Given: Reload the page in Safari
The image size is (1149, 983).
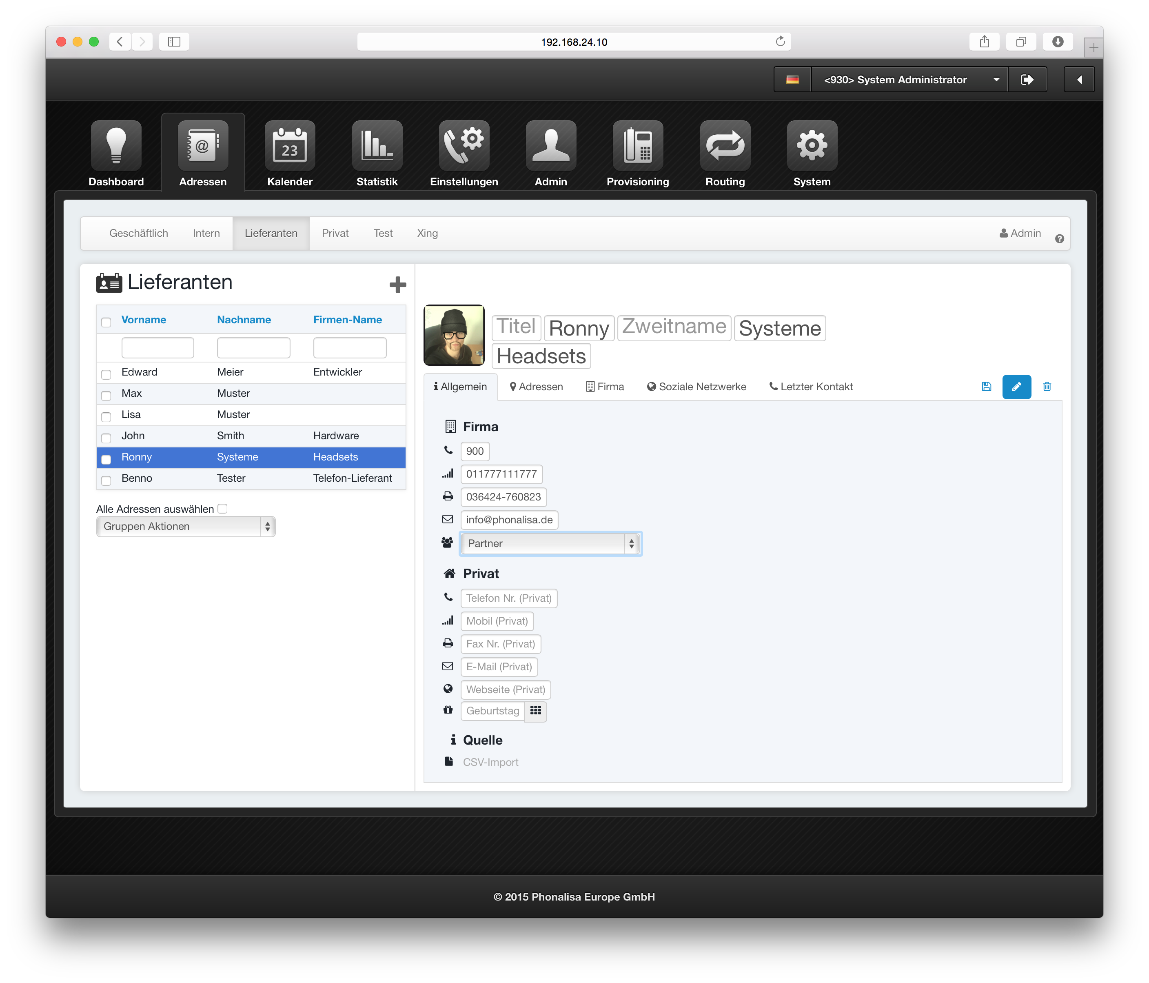Looking at the screenshot, I should click(x=780, y=42).
